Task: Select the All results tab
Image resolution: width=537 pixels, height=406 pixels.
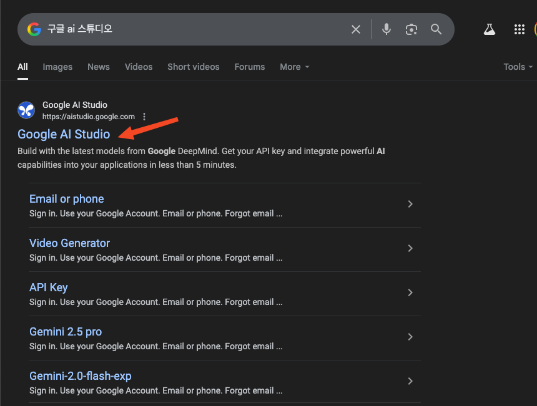Action: point(22,67)
